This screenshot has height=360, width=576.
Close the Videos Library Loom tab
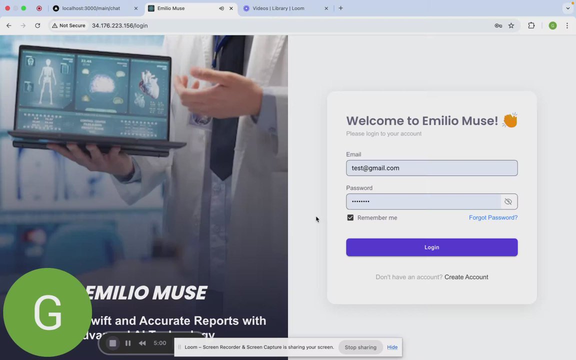[x=326, y=8]
